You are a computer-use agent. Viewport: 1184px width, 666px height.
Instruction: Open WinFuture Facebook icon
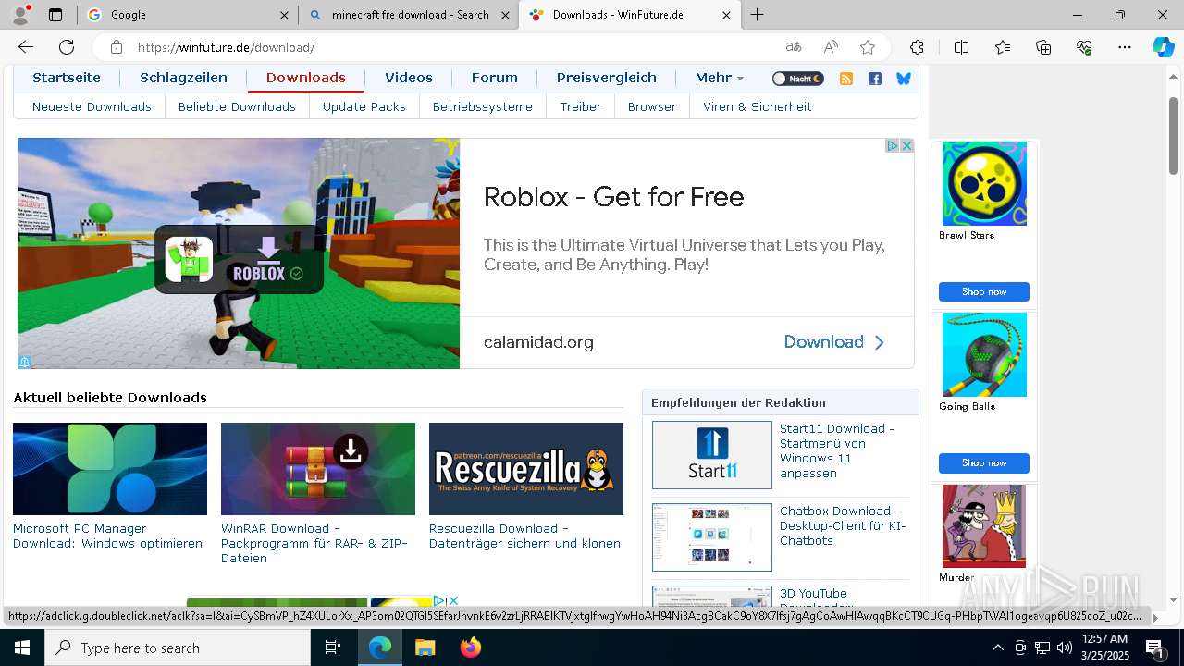(x=875, y=79)
